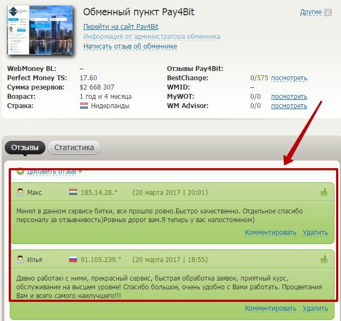View BestChange reviews via 'посмотреть' link

289,78
